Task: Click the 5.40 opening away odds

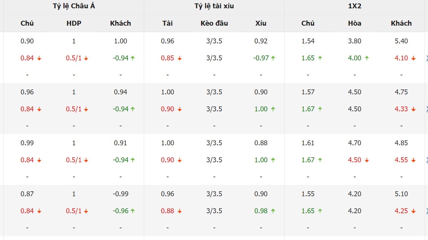Action: tap(401, 41)
